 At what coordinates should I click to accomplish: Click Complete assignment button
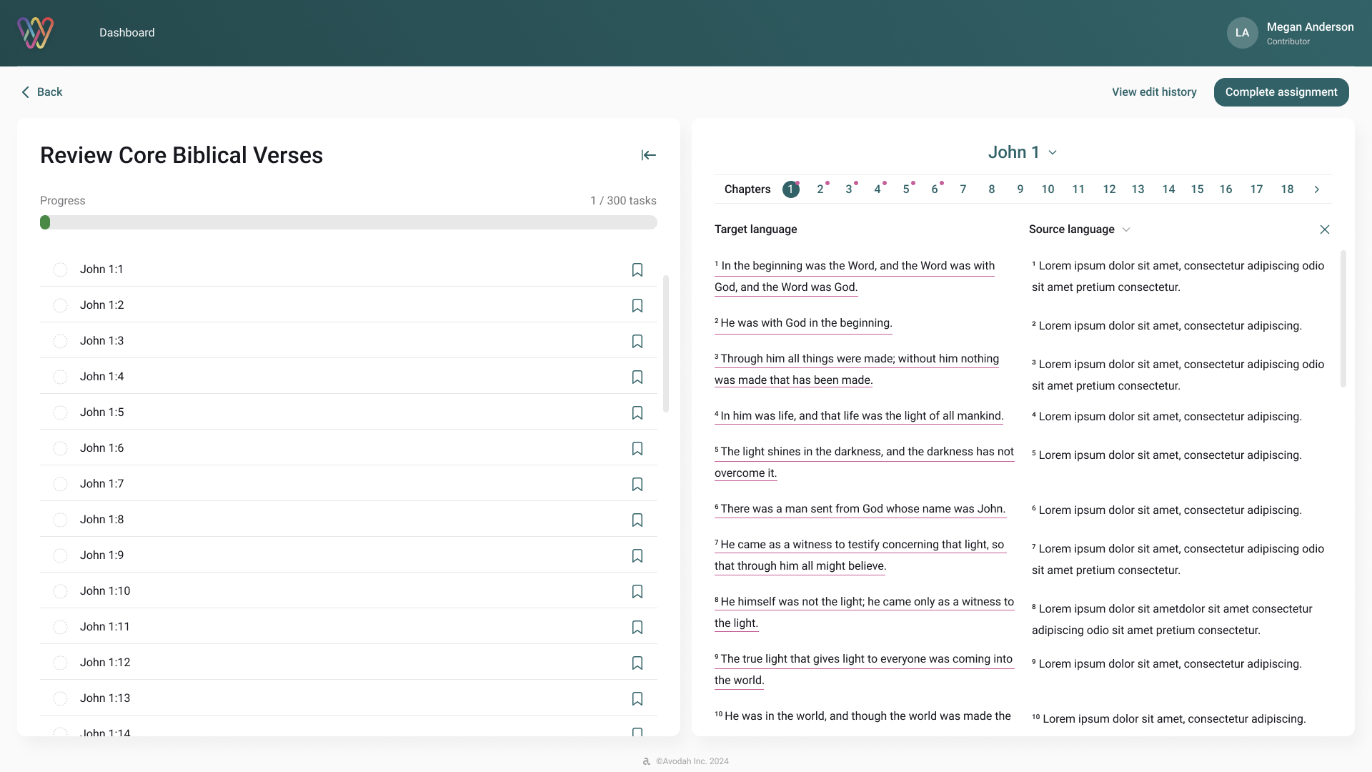click(1281, 92)
